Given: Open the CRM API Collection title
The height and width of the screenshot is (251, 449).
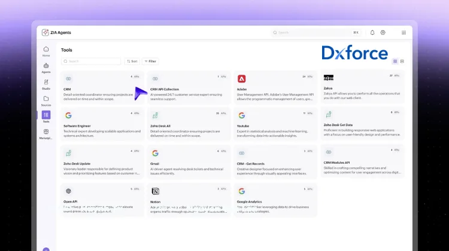Looking at the screenshot, I should pyautogui.click(x=165, y=89).
